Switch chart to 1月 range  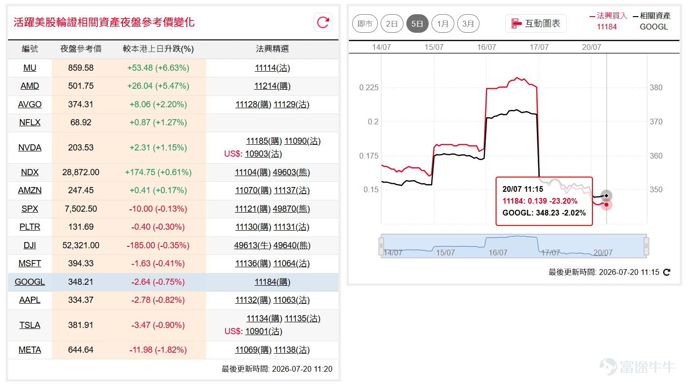coord(443,23)
